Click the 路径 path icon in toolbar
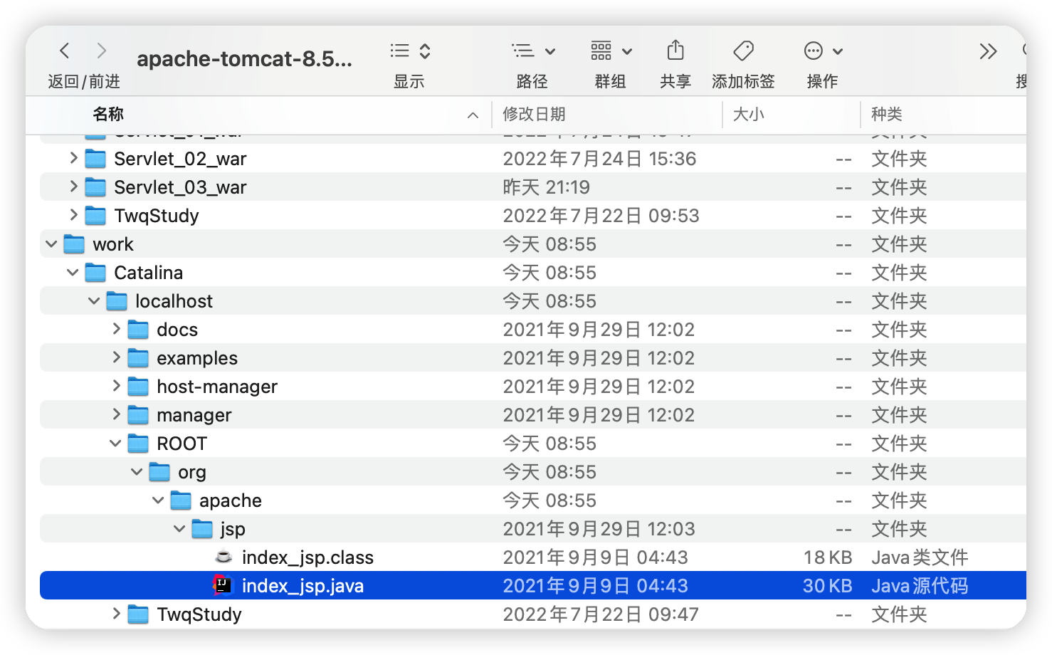The image size is (1052, 655). coord(525,51)
